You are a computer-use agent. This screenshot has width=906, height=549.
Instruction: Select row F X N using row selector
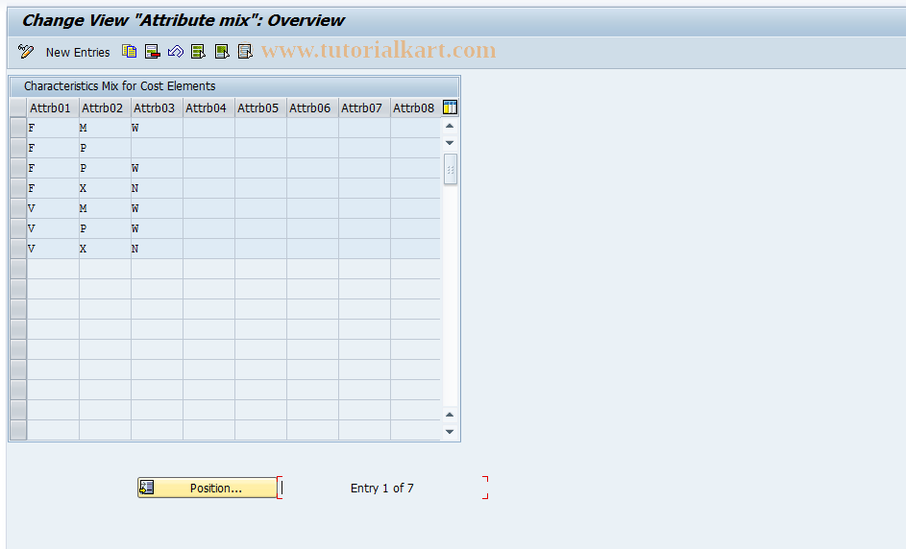coord(18,188)
